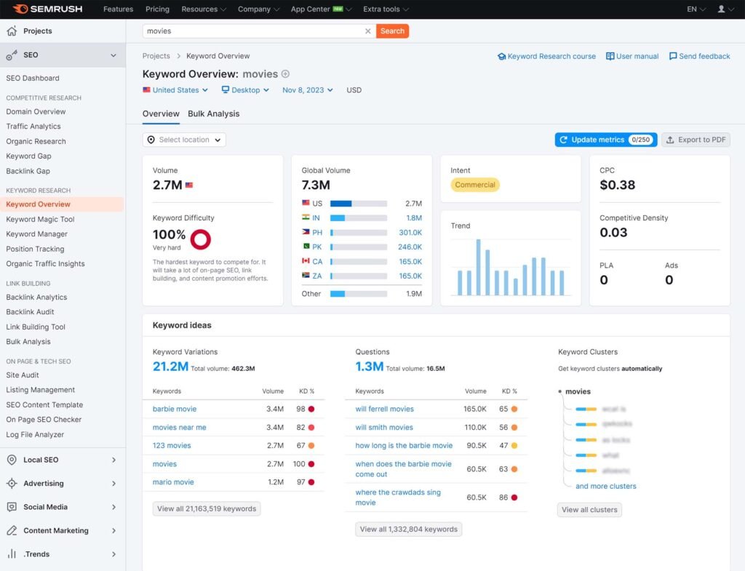Open the will ferrell movies keyword link
745x571 pixels.
384,409
